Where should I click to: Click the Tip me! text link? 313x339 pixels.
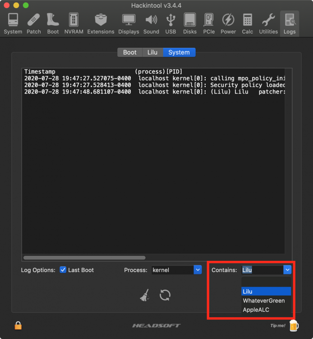278,325
